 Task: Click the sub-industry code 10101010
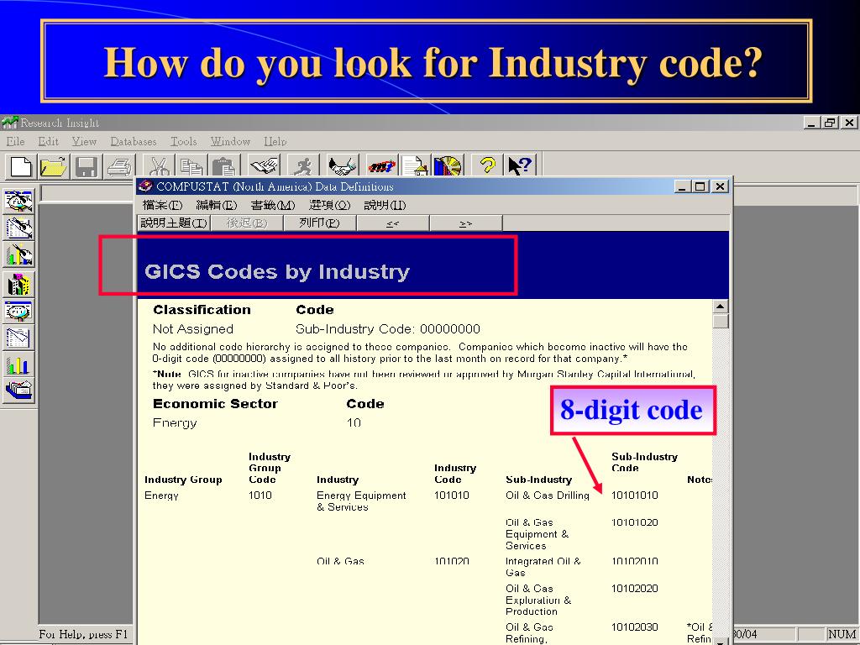635,496
